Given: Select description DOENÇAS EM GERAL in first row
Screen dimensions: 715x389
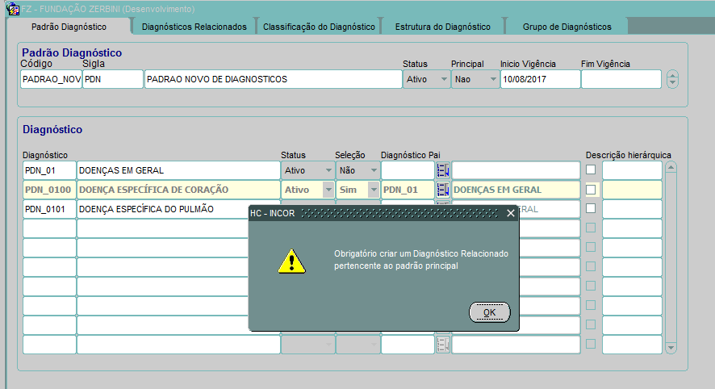Looking at the screenshot, I should 178,170.
